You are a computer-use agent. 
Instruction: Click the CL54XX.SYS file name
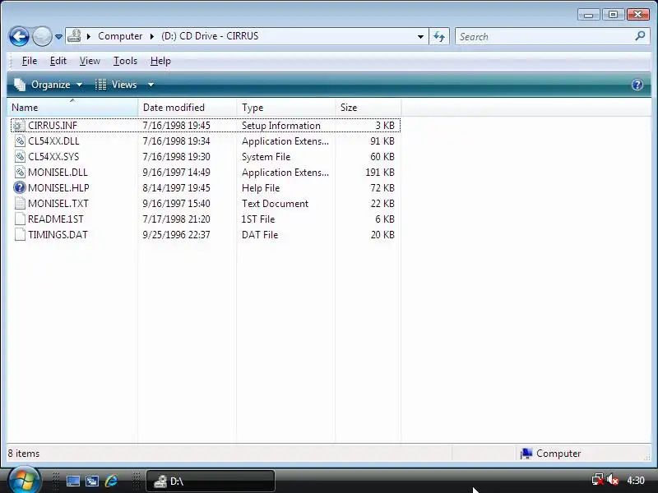(x=53, y=156)
